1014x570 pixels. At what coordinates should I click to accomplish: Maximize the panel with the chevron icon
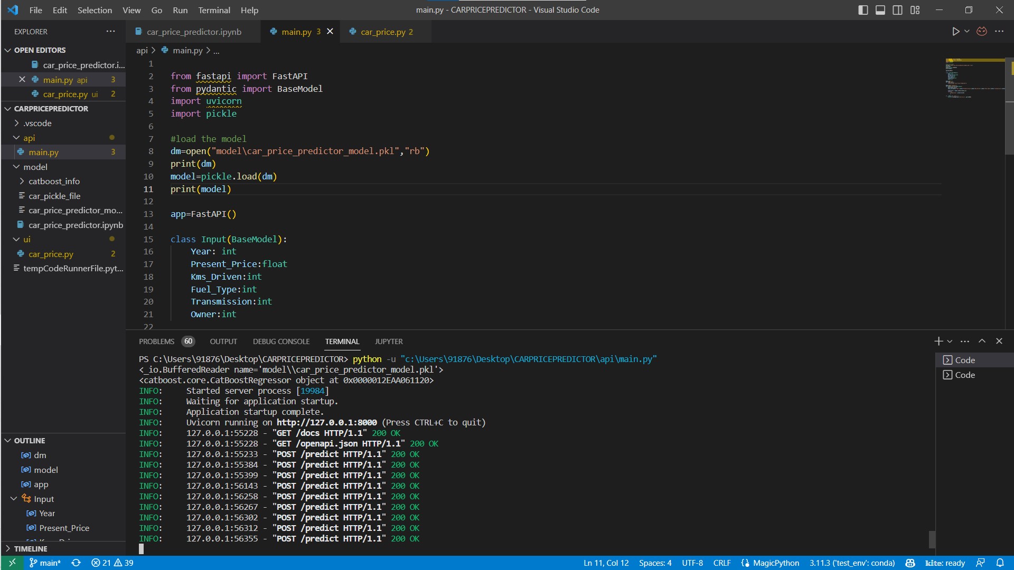pyautogui.click(x=982, y=341)
